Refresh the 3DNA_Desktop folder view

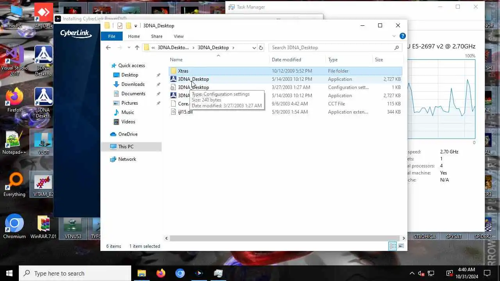pyautogui.click(x=261, y=48)
